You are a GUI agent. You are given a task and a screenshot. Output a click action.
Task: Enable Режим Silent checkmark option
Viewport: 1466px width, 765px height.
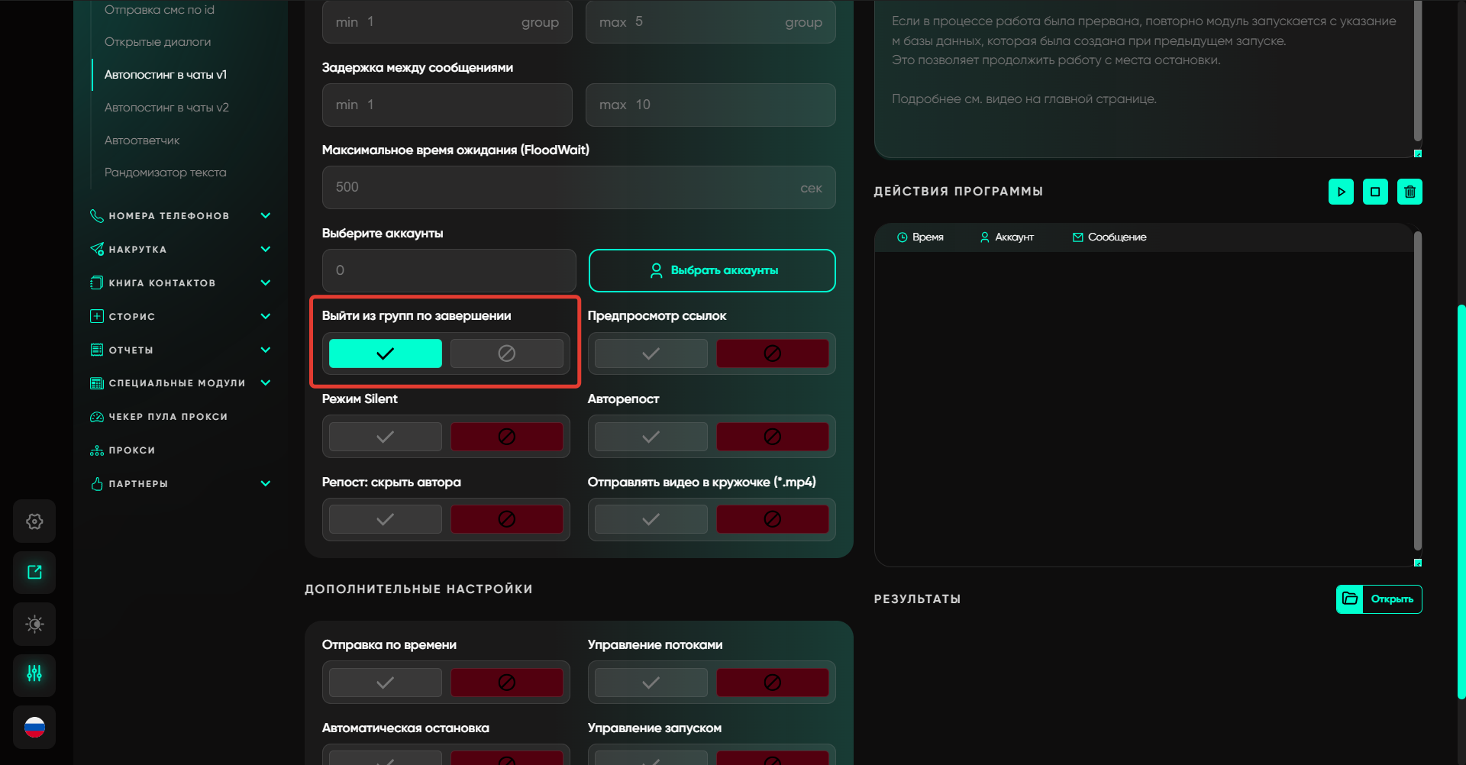(385, 437)
